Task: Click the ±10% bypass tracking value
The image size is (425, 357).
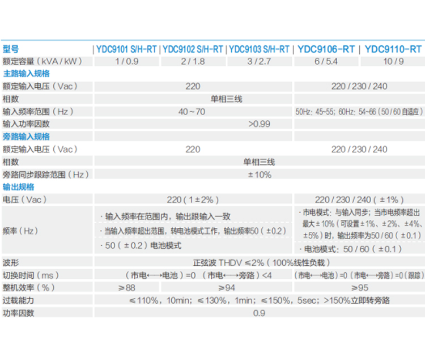Action: click(260, 175)
